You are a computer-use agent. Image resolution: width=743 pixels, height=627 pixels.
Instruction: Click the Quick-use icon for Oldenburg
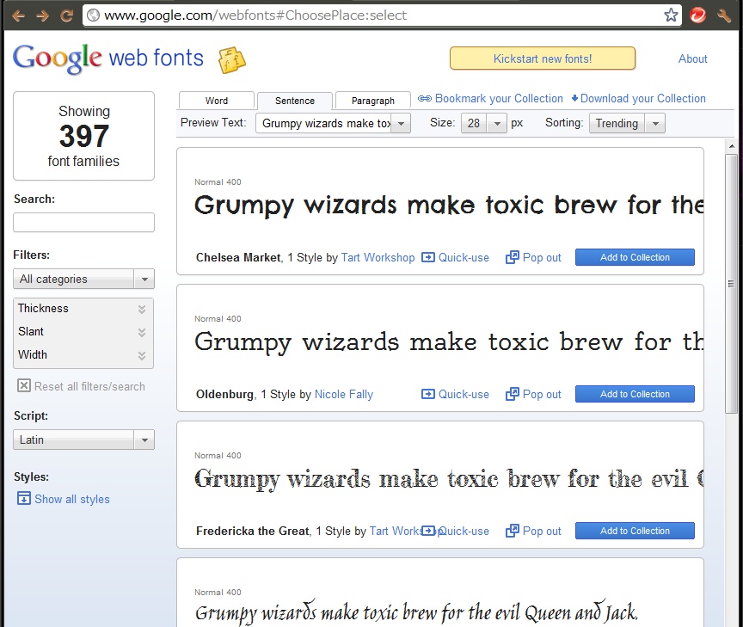coord(428,394)
